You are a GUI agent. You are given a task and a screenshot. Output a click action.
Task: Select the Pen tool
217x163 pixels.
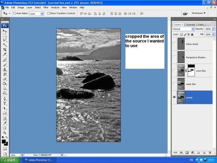point(5,99)
